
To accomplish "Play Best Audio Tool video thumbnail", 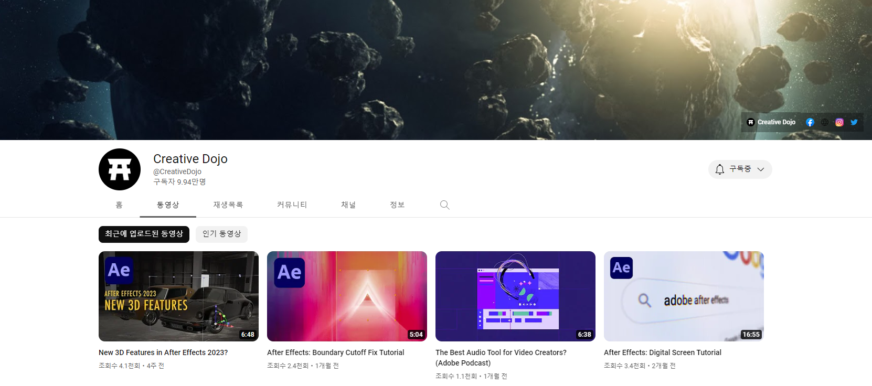I will pyautogui.click(x=515, y=296).
